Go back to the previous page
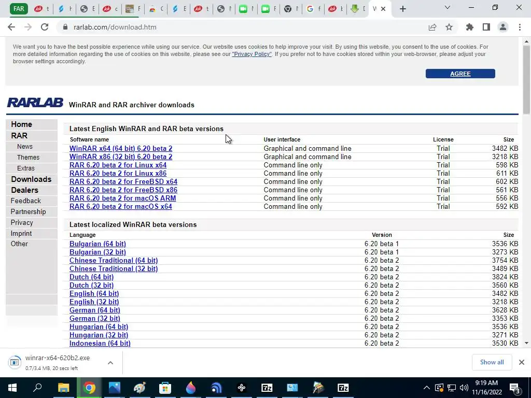Image resolution: width=531 pixels, height=398 pixels. 11,27
